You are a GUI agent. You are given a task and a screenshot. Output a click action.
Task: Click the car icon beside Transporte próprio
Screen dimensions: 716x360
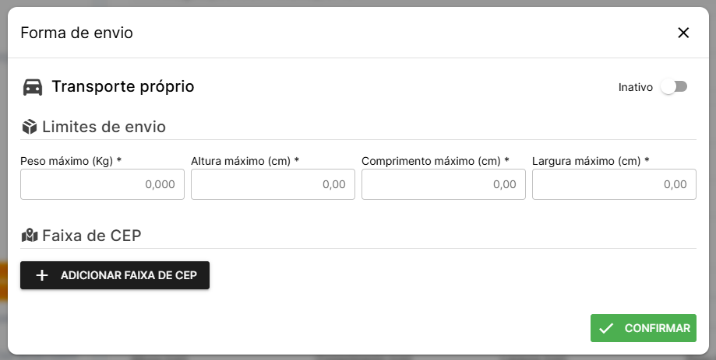33,87
